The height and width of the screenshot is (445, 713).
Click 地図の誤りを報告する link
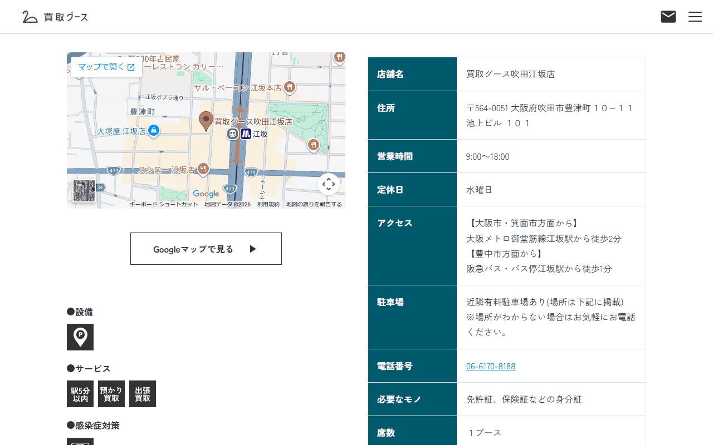[314, 204]
